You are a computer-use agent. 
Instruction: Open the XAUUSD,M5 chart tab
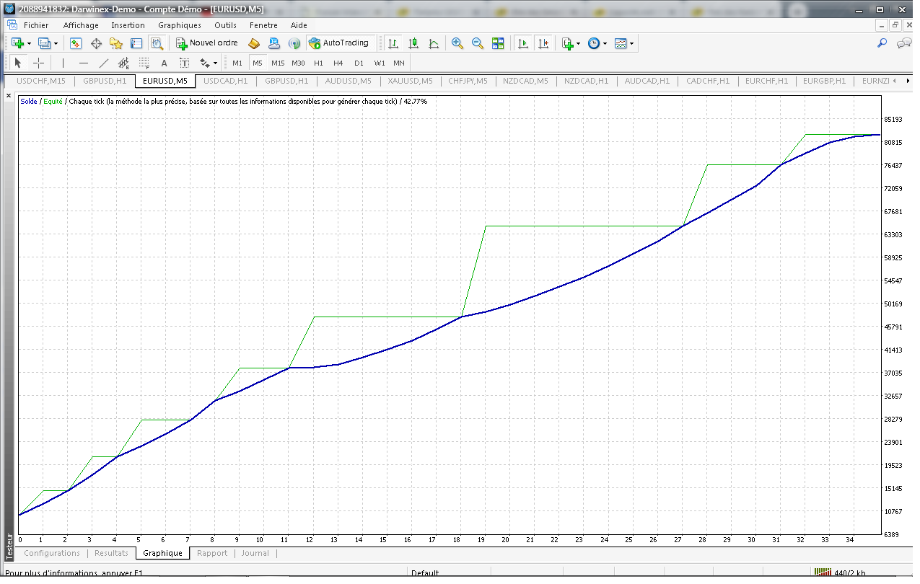410,81
